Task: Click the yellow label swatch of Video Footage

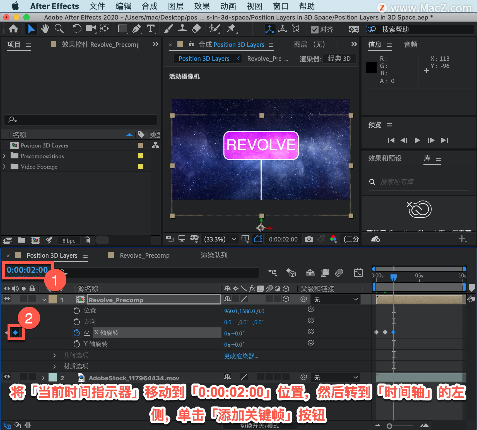Action: tap(141, 166)
